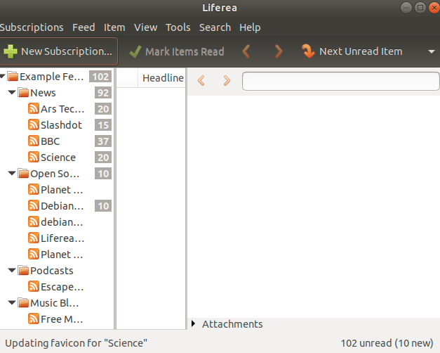Click the Mark Items Read checkmark icon

[135, 52]
